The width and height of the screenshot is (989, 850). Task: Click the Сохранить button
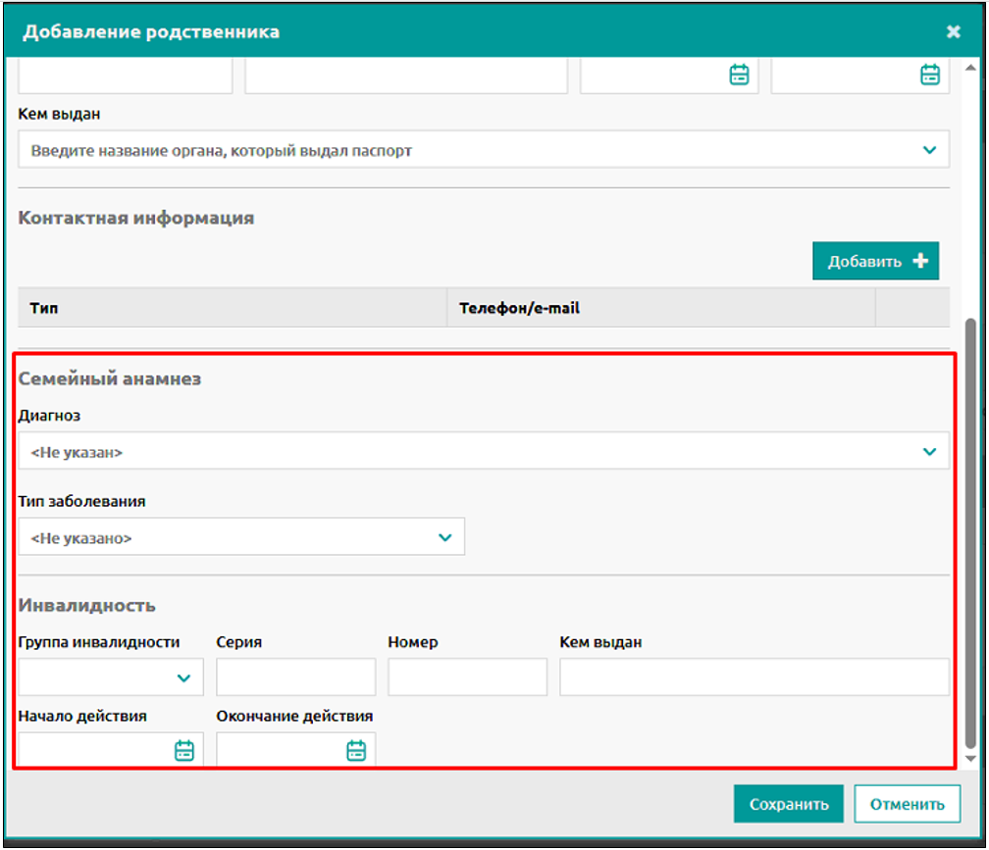pos(788,804)
